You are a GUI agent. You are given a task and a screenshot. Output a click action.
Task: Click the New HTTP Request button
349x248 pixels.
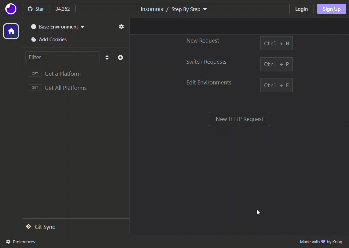point(239,119)
